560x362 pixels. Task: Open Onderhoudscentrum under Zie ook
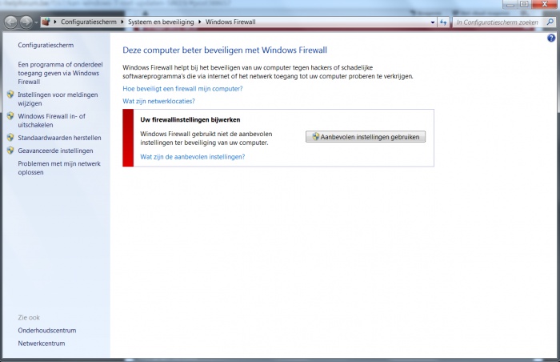pyautogui.click(x=46, y=331)
